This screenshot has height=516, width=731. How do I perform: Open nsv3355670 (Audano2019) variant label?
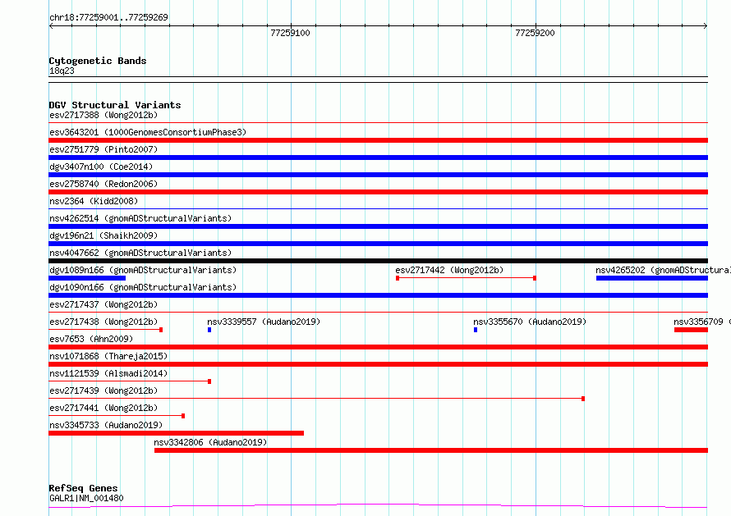point(530,322)
